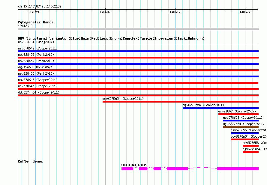267x185 pixels.
Task: Click the left arrow on the ruler
Action: pos(19,9)
